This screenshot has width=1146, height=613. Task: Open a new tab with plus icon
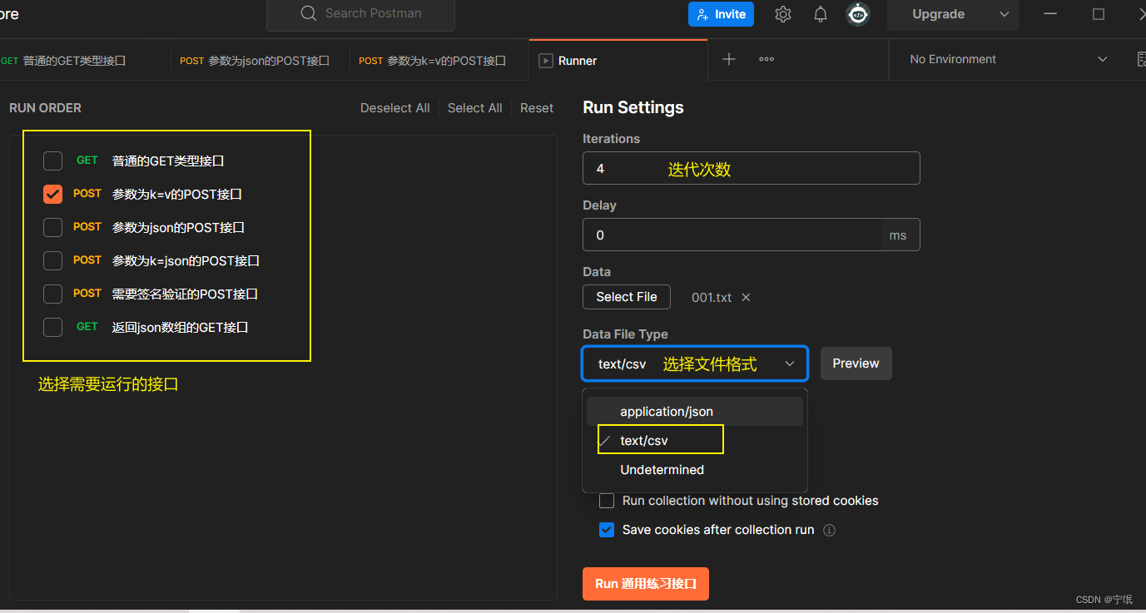[729, 59]
